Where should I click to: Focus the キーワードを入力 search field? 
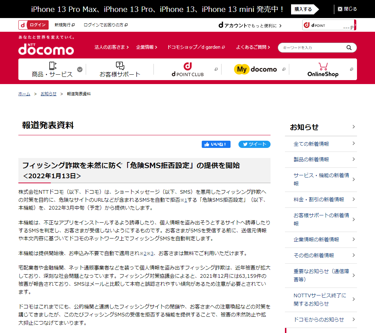[x=313, y=48]
